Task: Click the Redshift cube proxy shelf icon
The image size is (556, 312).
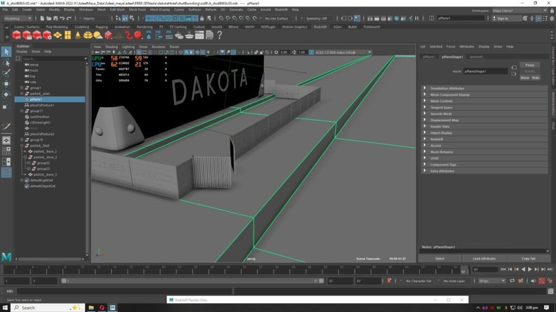Action: click(x=108, y=35)
